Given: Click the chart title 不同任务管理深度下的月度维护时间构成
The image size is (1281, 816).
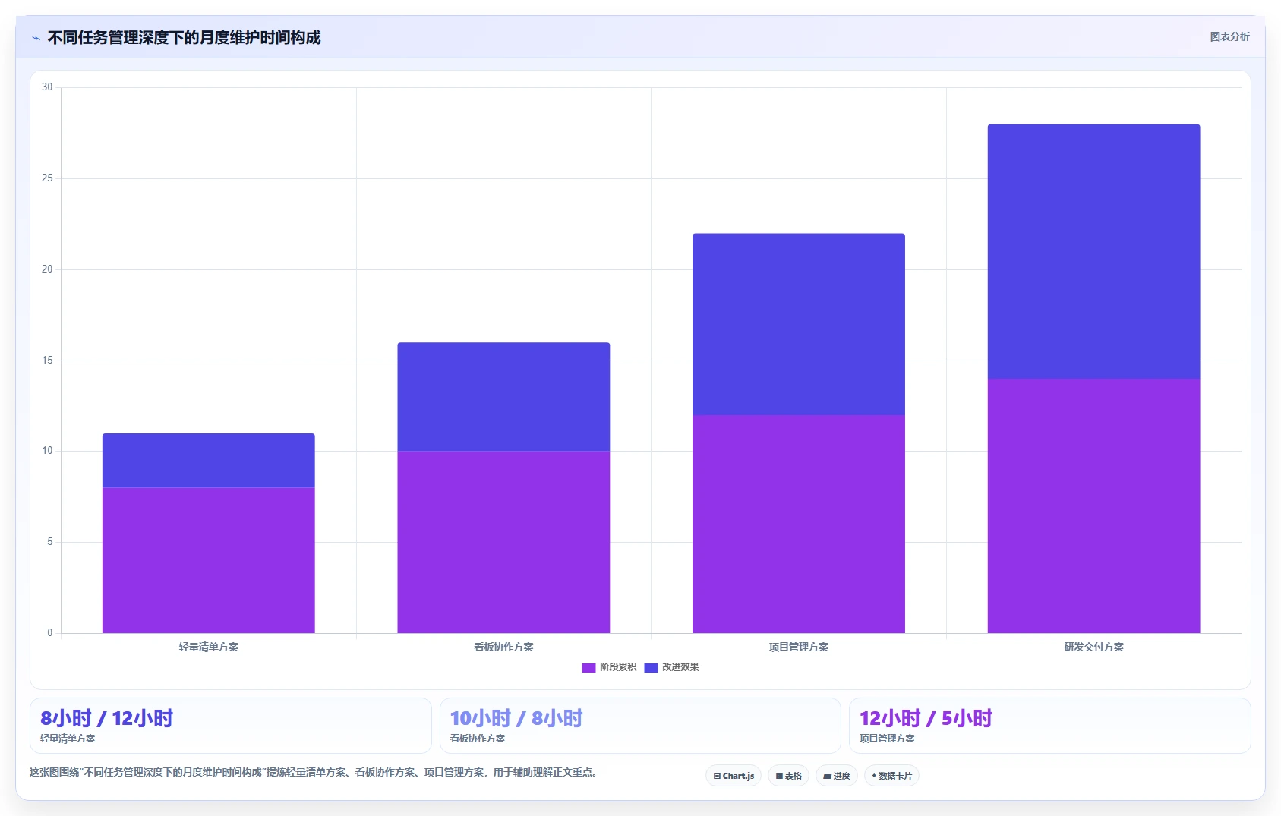Looking at the screenshot, I should [x=184, y=37].
